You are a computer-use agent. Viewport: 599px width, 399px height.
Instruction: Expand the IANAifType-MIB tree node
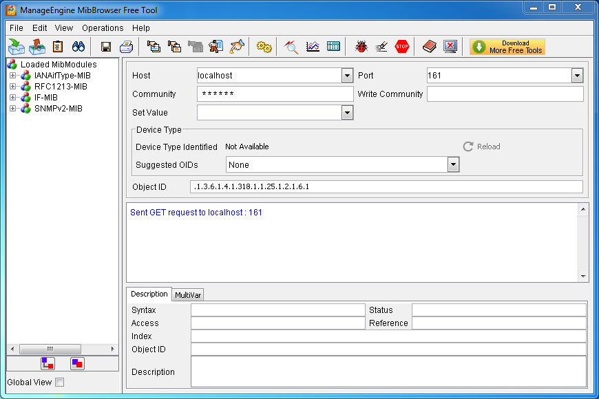click(12, 76)
